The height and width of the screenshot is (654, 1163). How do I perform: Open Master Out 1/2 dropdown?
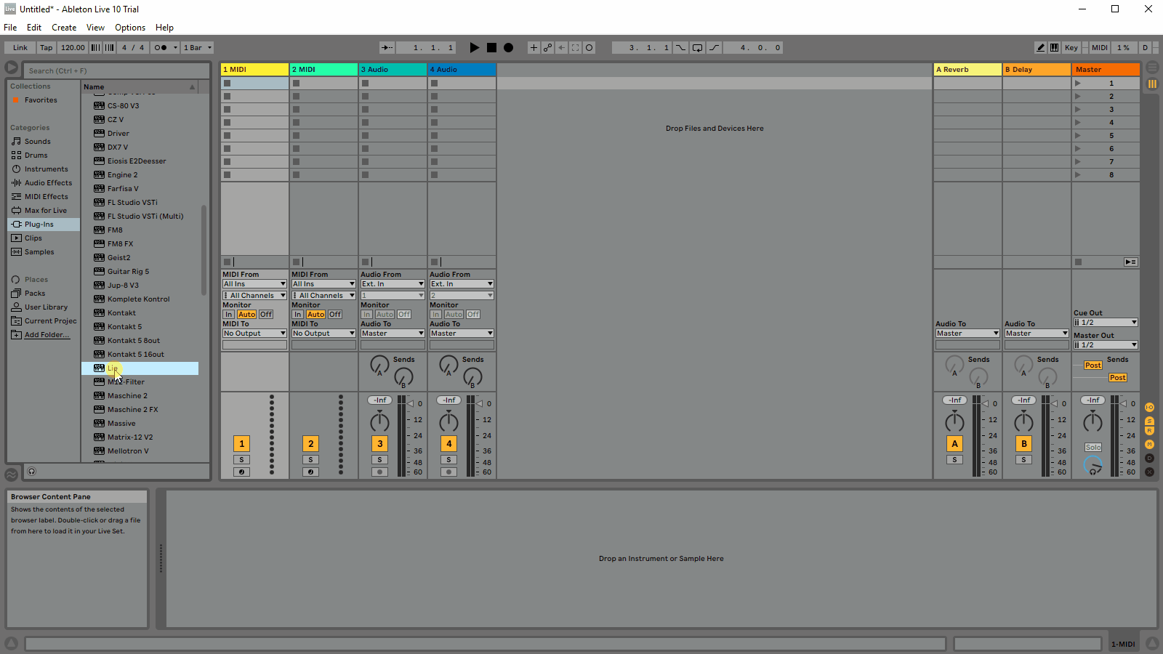click(x=1106, y=345)
